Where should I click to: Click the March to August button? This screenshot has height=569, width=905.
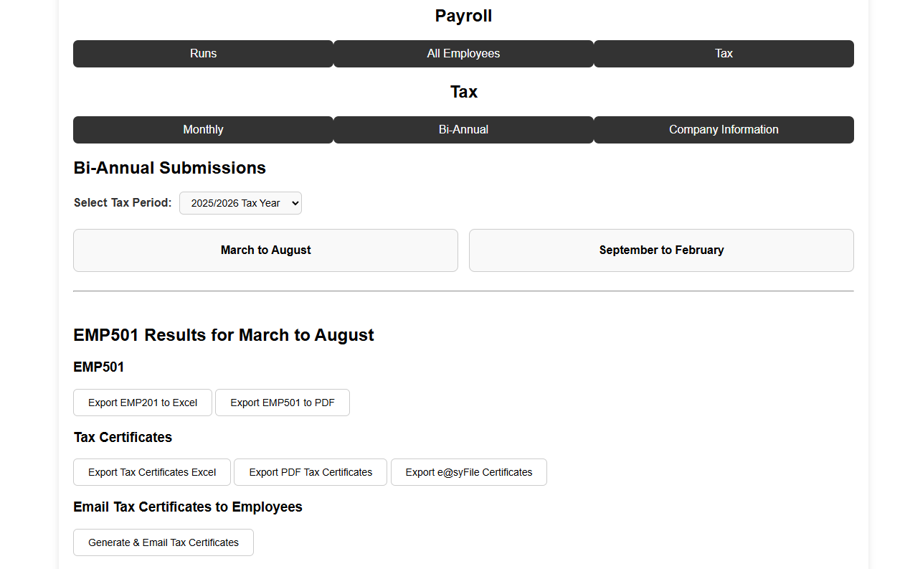pos(265,250)
